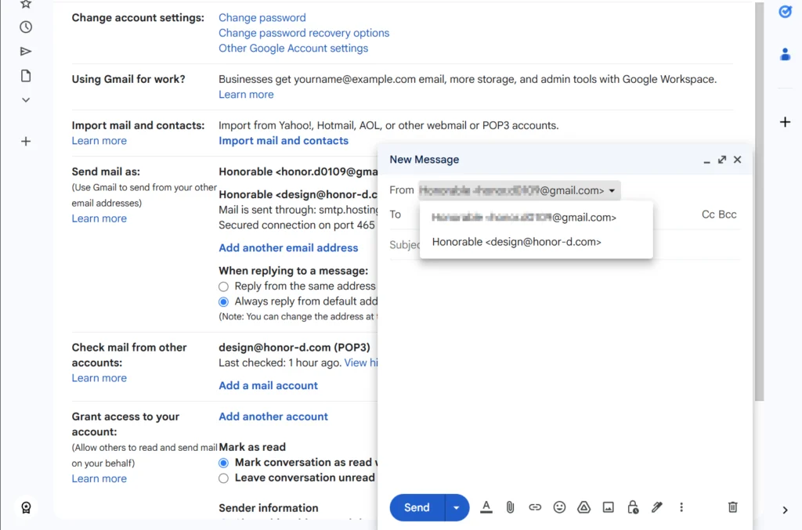Open Learn more under Gmail for work
Screen dimensions: 802x530
246,95
